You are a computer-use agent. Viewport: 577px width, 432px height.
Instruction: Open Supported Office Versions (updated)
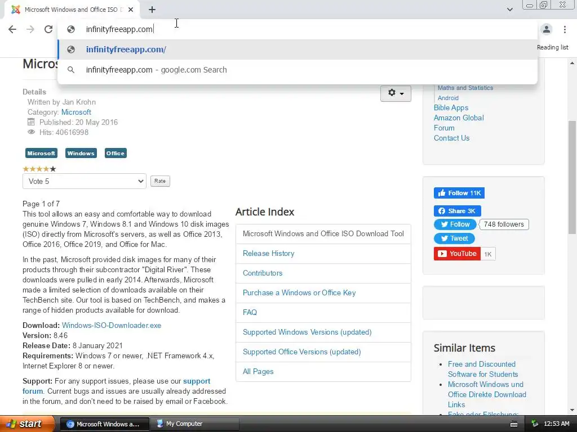[x=302, y=352]
